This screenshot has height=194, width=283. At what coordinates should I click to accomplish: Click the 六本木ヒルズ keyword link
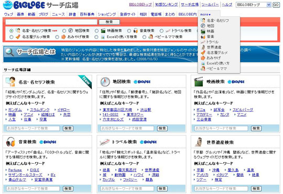pos(113,119)
